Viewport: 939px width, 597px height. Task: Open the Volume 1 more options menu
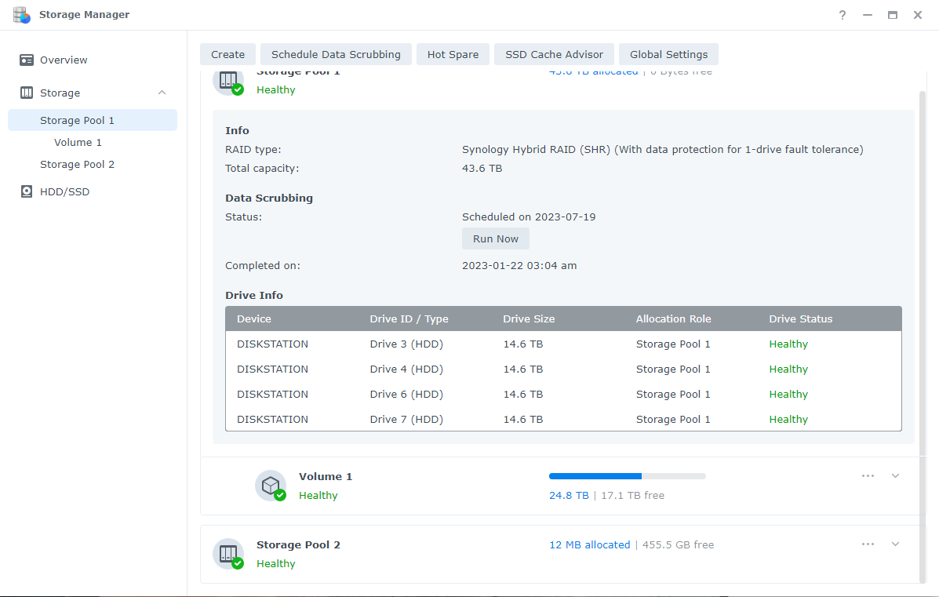point(868,476)
